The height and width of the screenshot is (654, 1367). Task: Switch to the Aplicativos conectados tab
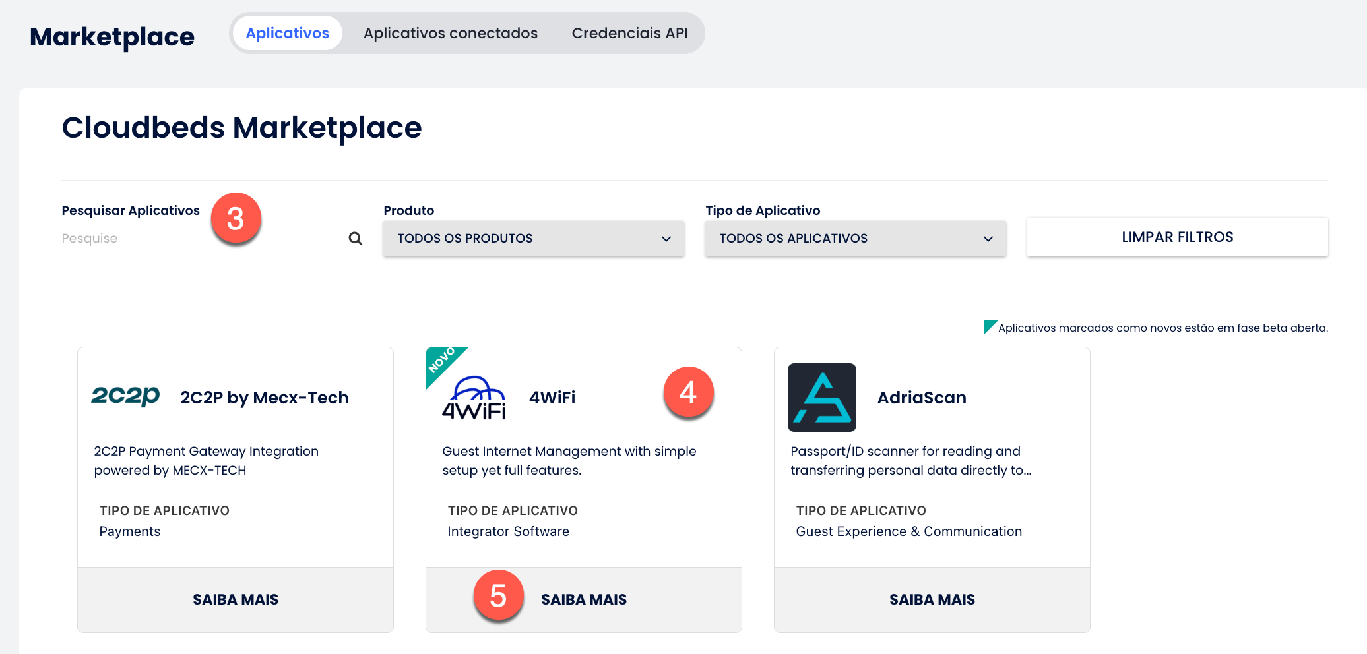[450, 33]
